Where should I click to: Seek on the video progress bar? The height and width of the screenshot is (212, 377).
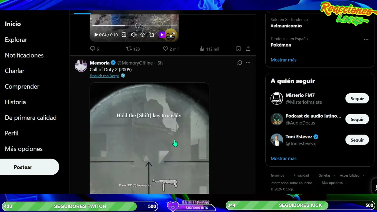[134, 25]
